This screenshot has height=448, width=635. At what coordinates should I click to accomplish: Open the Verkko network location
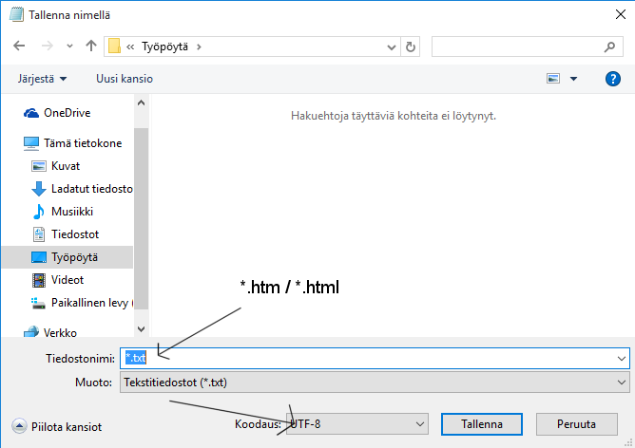pyautogui.click(x=60, y=333)
